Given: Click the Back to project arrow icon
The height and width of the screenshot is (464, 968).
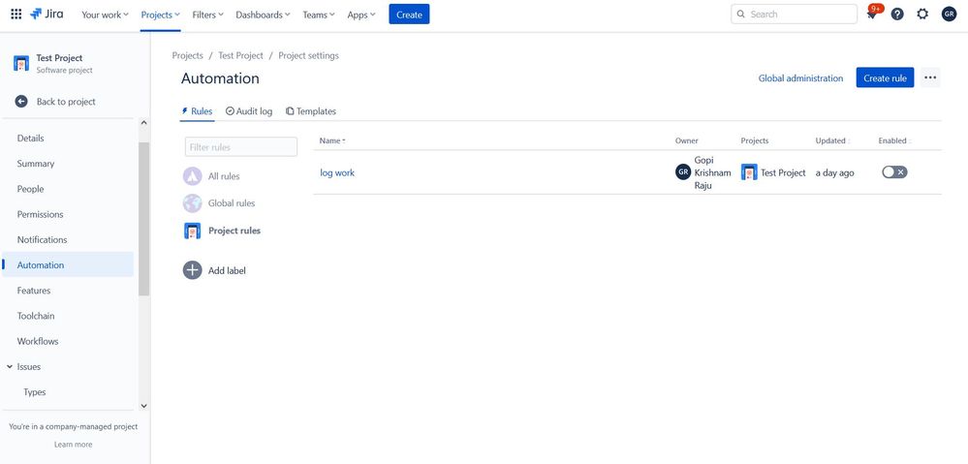Looking at the screenshot, I should (21, 101).
